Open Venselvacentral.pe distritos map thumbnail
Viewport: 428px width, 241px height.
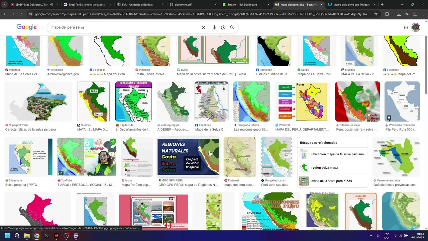(396, 157)
